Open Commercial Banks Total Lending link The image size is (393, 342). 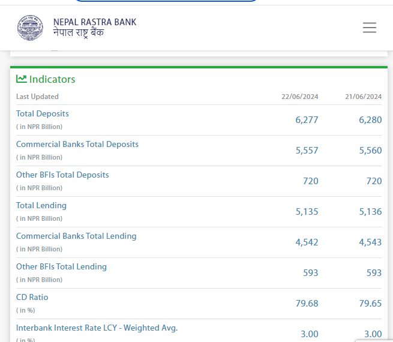coord(76,236)
